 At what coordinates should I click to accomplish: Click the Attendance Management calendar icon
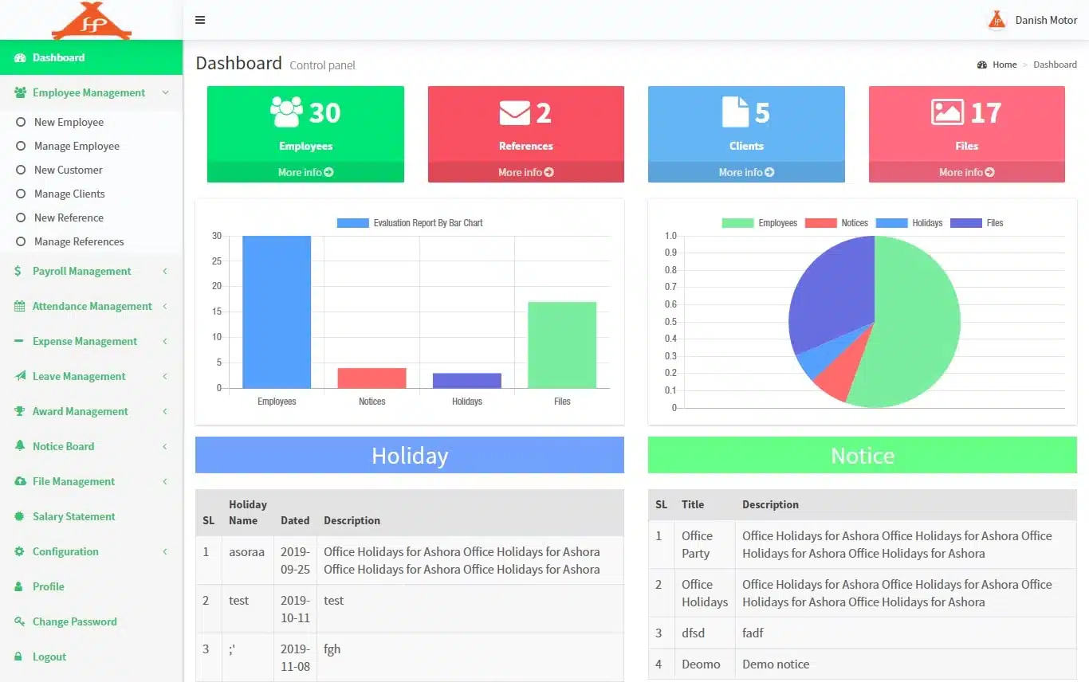tap(19, 306)
